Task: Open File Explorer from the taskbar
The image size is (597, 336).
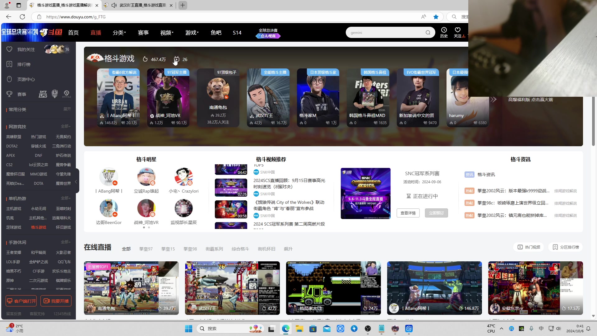Action: (x=299, y=329)
